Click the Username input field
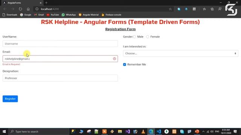The image size is (241, 135). pos(60,43)
